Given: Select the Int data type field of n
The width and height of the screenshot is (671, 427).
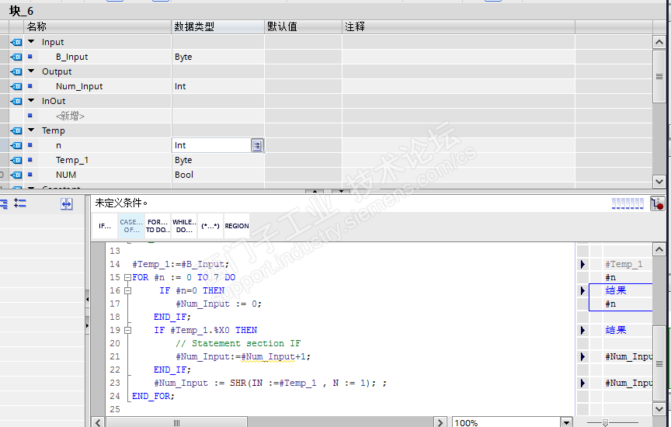Looking at the screenshot, I should click(x=212, y=145).
